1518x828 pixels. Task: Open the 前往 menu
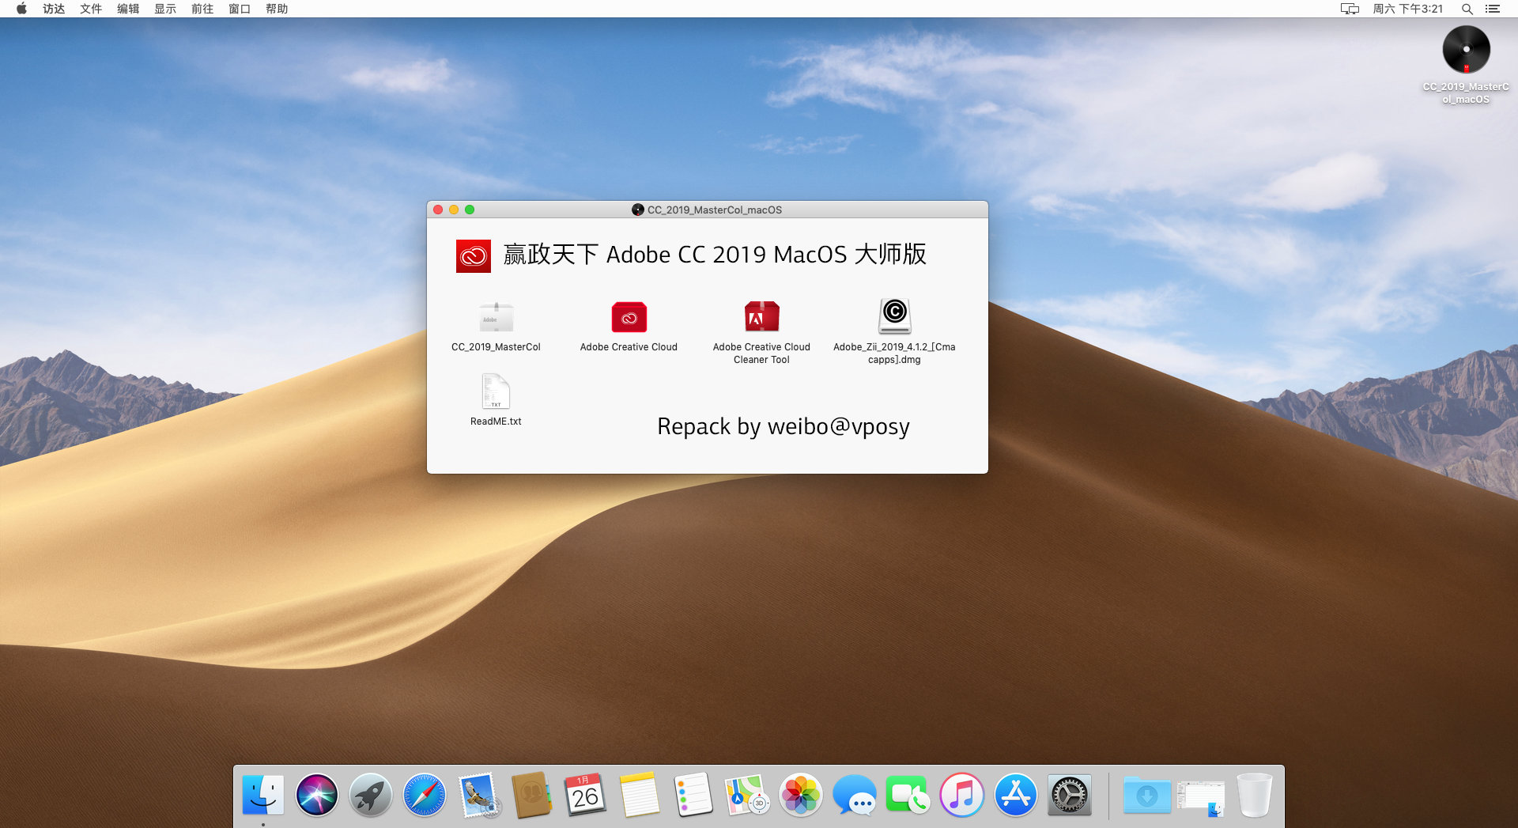coord(202,9)
